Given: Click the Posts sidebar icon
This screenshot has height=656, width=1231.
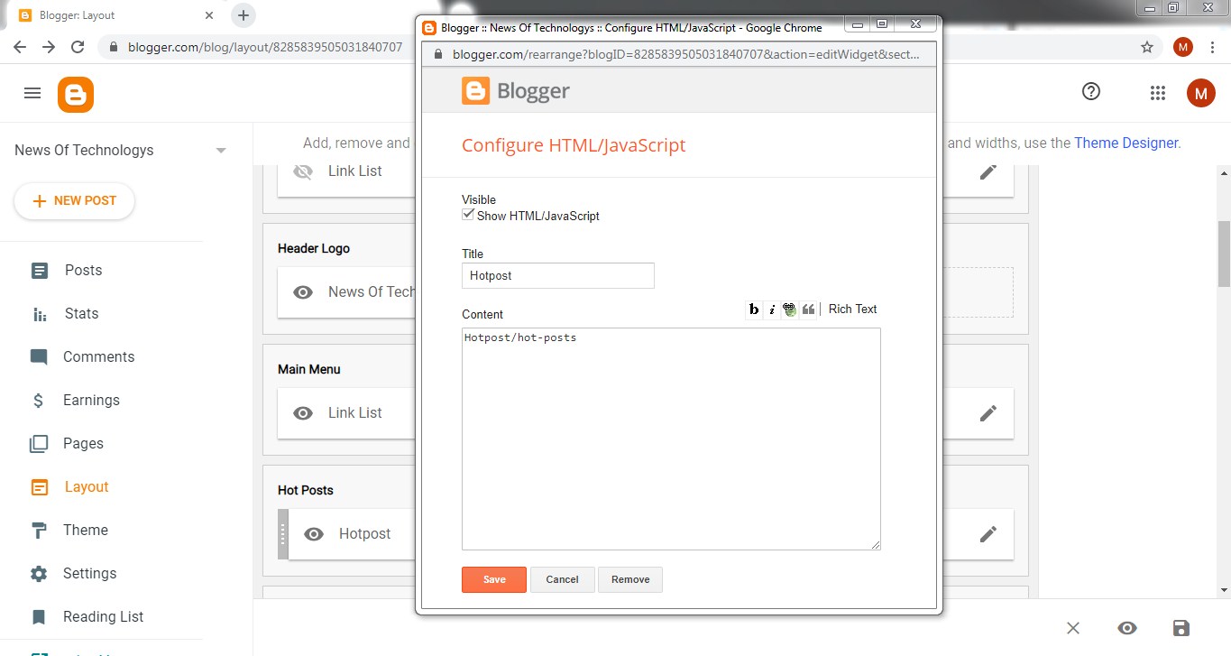Looking at the screenshot, I should [x=39, y=271].
